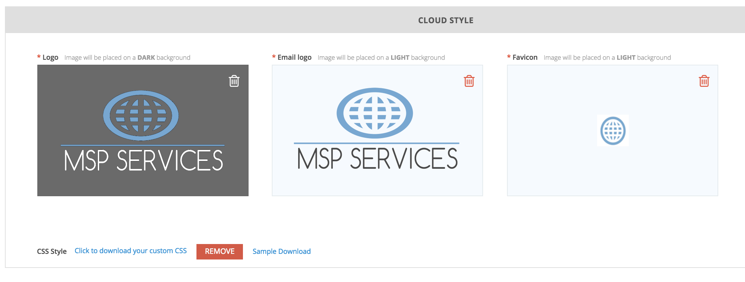
Task: Open the Sample Download link
Action: pyautogui.click(x=282, y=251)
